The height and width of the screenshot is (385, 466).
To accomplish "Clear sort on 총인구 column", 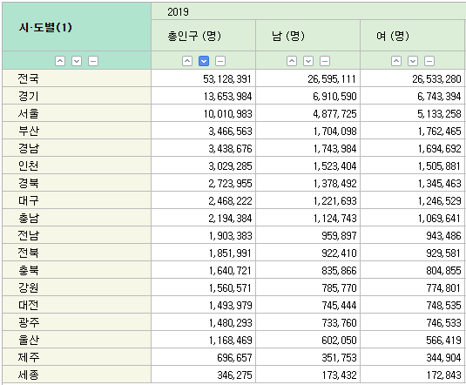I will [220, 61].
